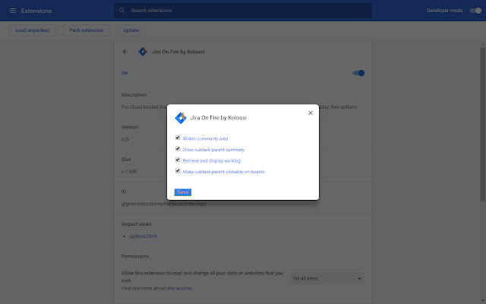486x304 pixels.
Task: Turn off the extension On toggle
Action: tap(358, 73)
